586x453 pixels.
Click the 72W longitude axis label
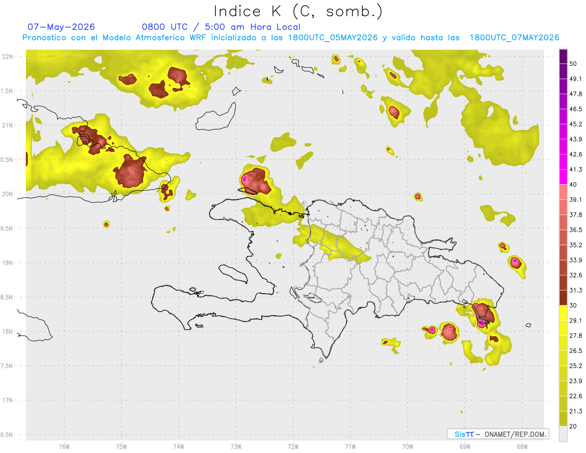pos(293,447)
